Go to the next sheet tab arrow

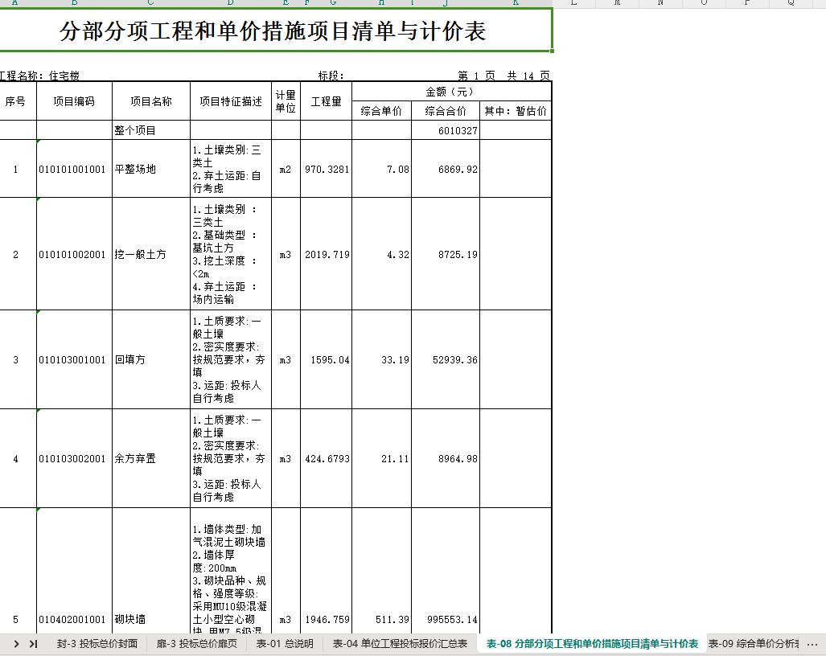17,643
